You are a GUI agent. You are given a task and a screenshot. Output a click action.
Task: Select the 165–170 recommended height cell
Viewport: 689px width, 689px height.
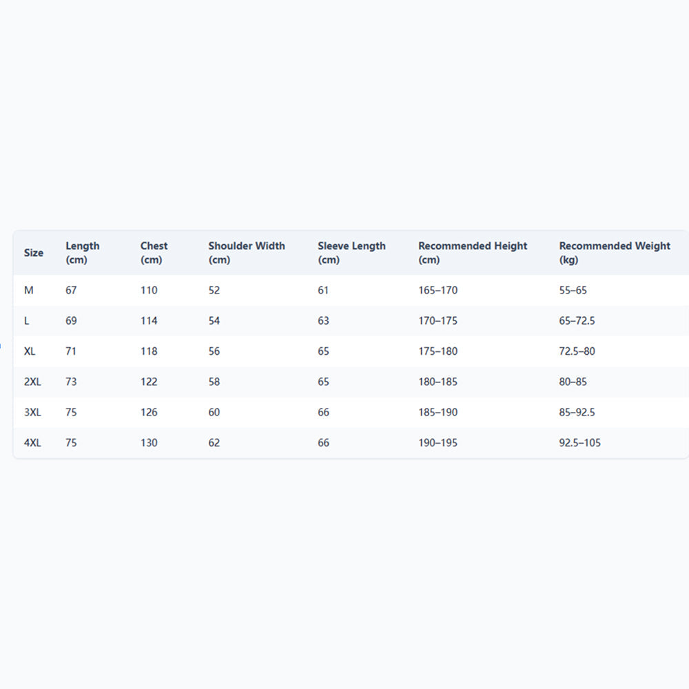point(438,290)
